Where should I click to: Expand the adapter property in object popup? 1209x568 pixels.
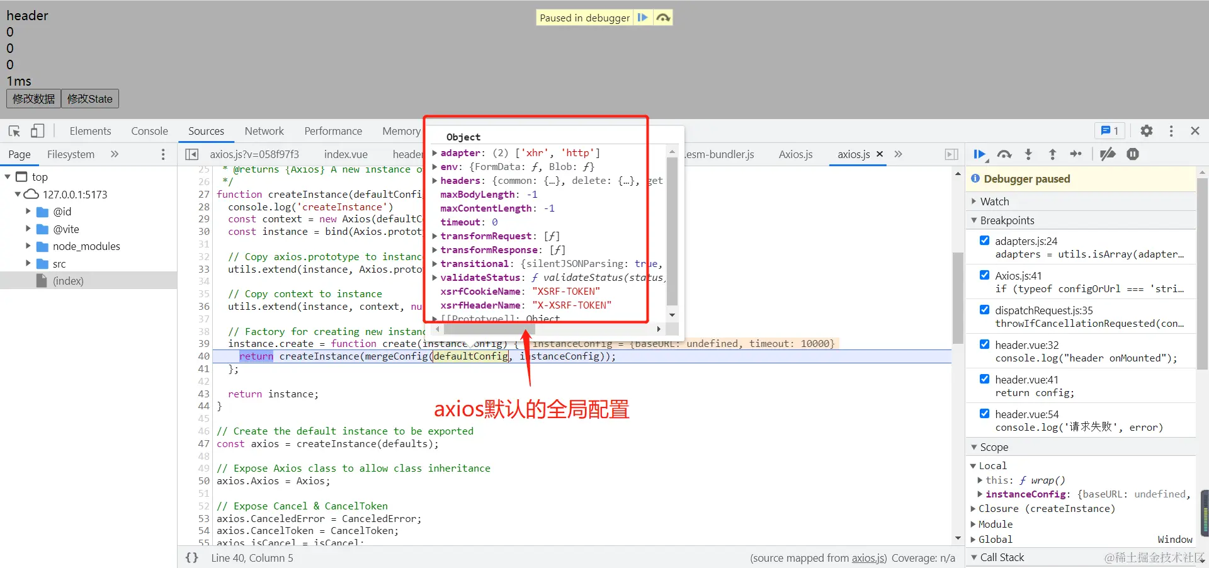[x=434, y=152]
